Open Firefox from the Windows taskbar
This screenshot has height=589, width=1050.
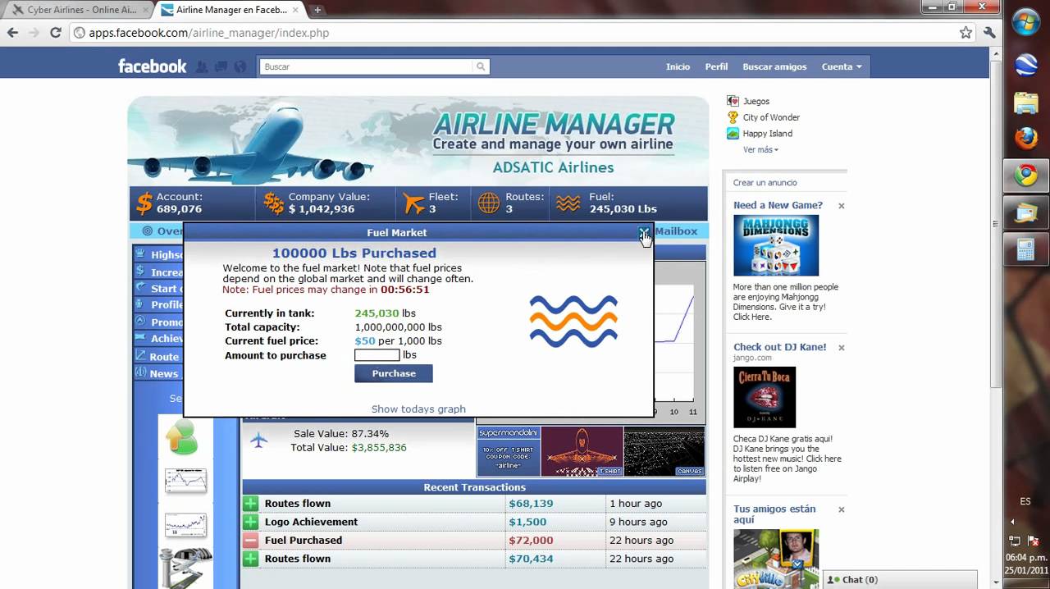(1025, 138)
